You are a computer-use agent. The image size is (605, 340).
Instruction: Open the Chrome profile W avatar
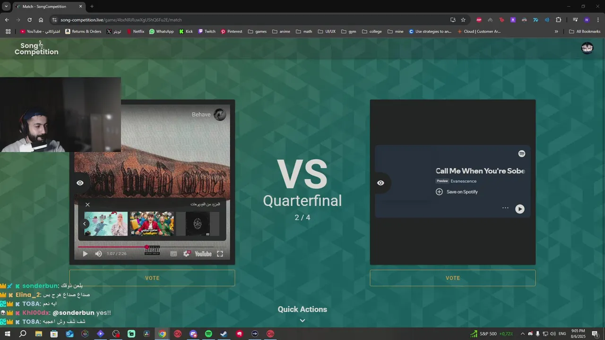coord(587,20)
